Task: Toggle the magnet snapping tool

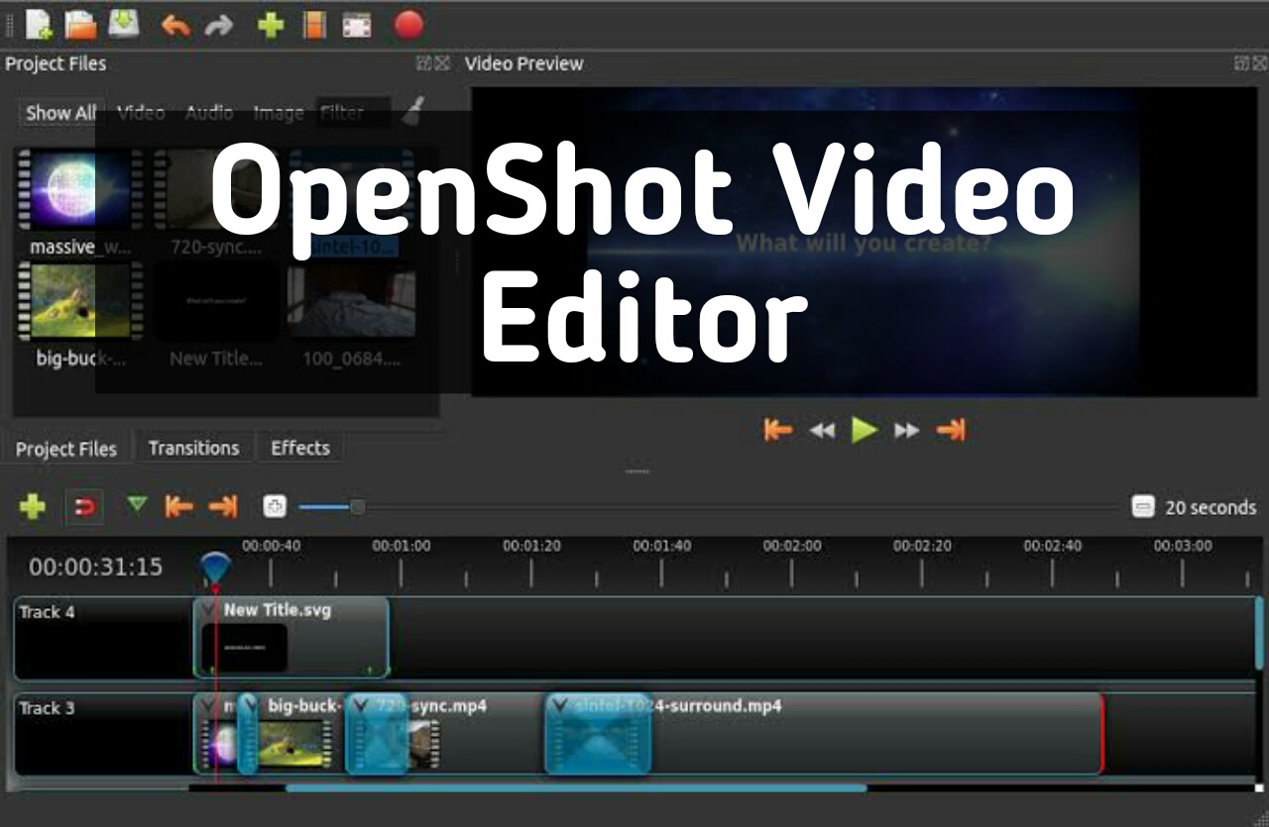Action: click(83, 506)
